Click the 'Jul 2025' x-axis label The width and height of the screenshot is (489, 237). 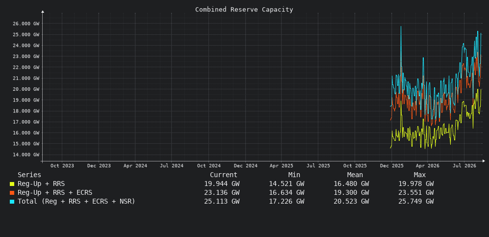pos(318,166)
